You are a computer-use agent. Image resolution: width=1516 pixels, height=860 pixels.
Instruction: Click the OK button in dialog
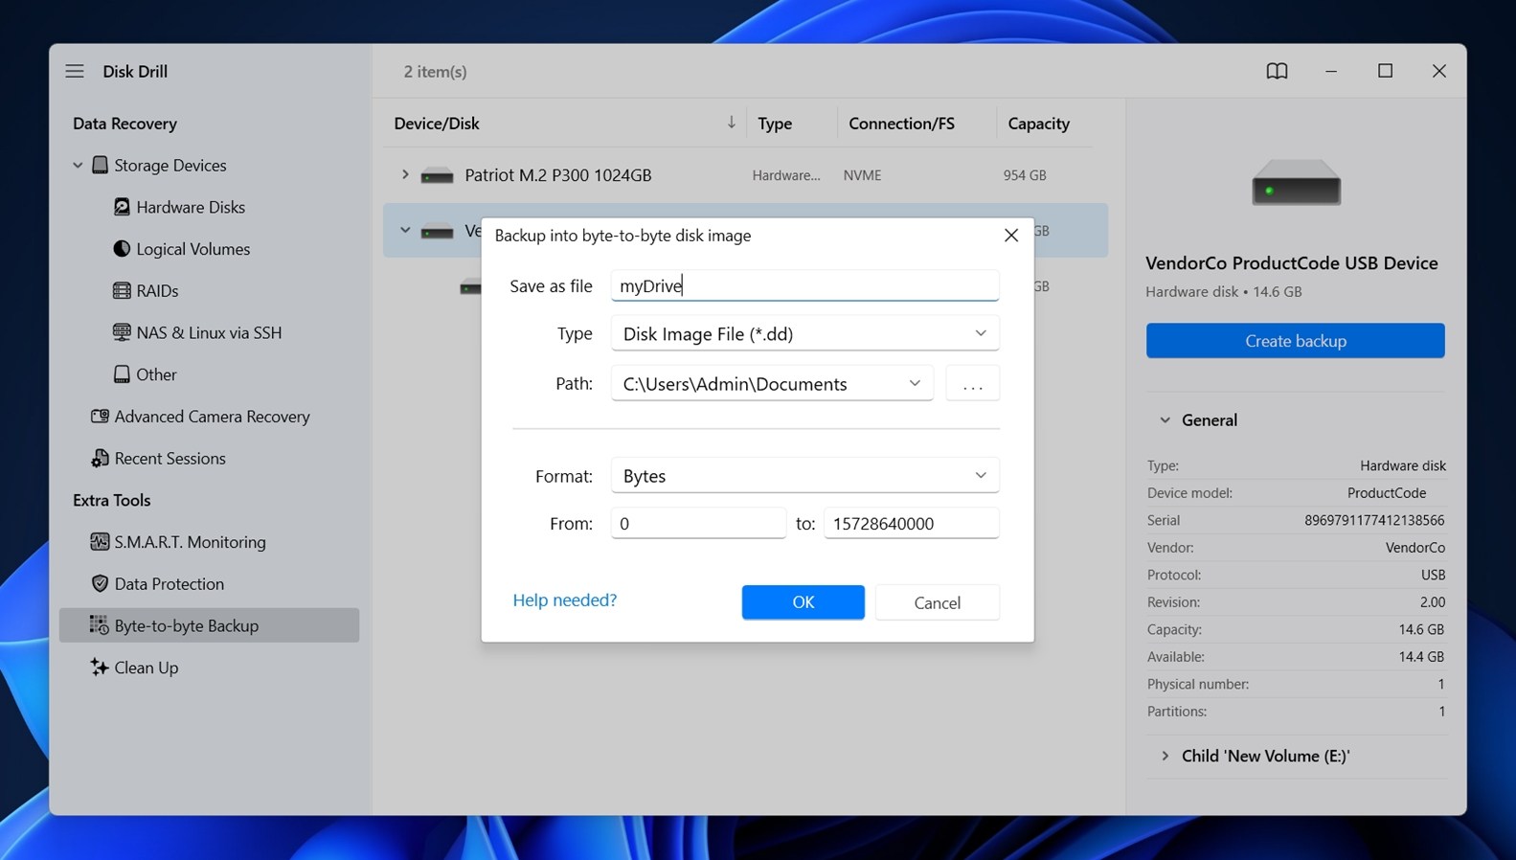tap(803, 602)
